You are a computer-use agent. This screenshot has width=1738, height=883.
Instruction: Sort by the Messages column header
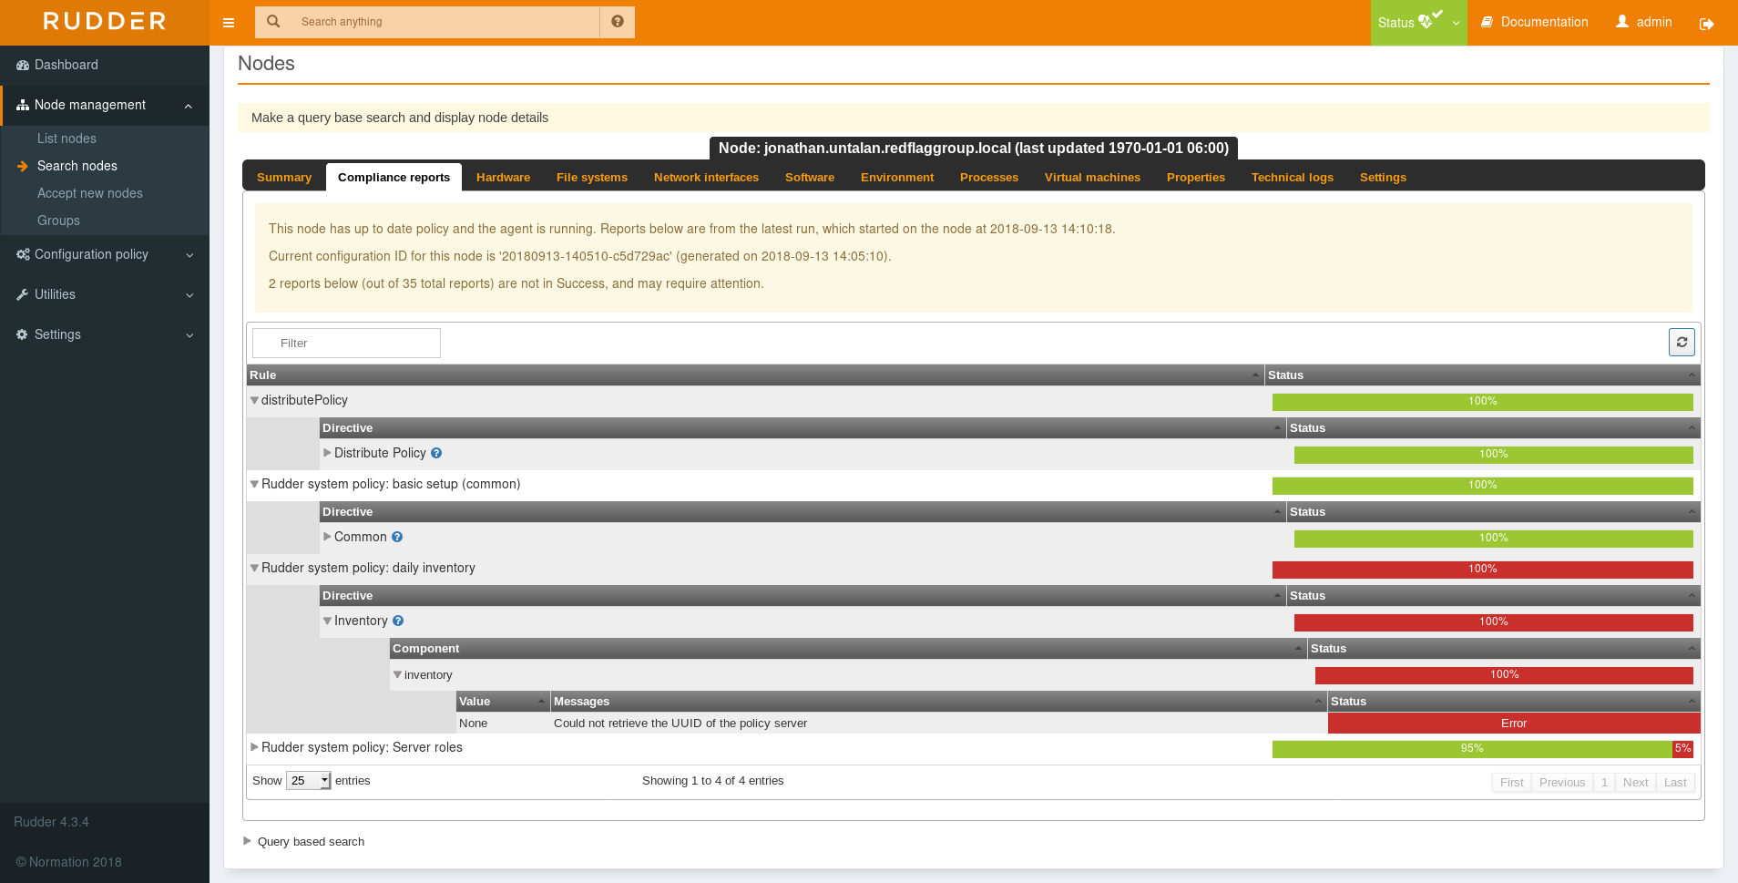pos(938,702)
